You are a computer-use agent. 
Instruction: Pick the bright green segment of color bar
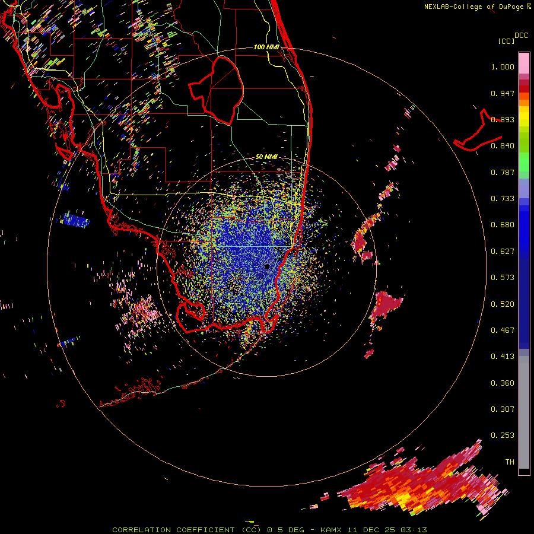[x=524, y=162]
